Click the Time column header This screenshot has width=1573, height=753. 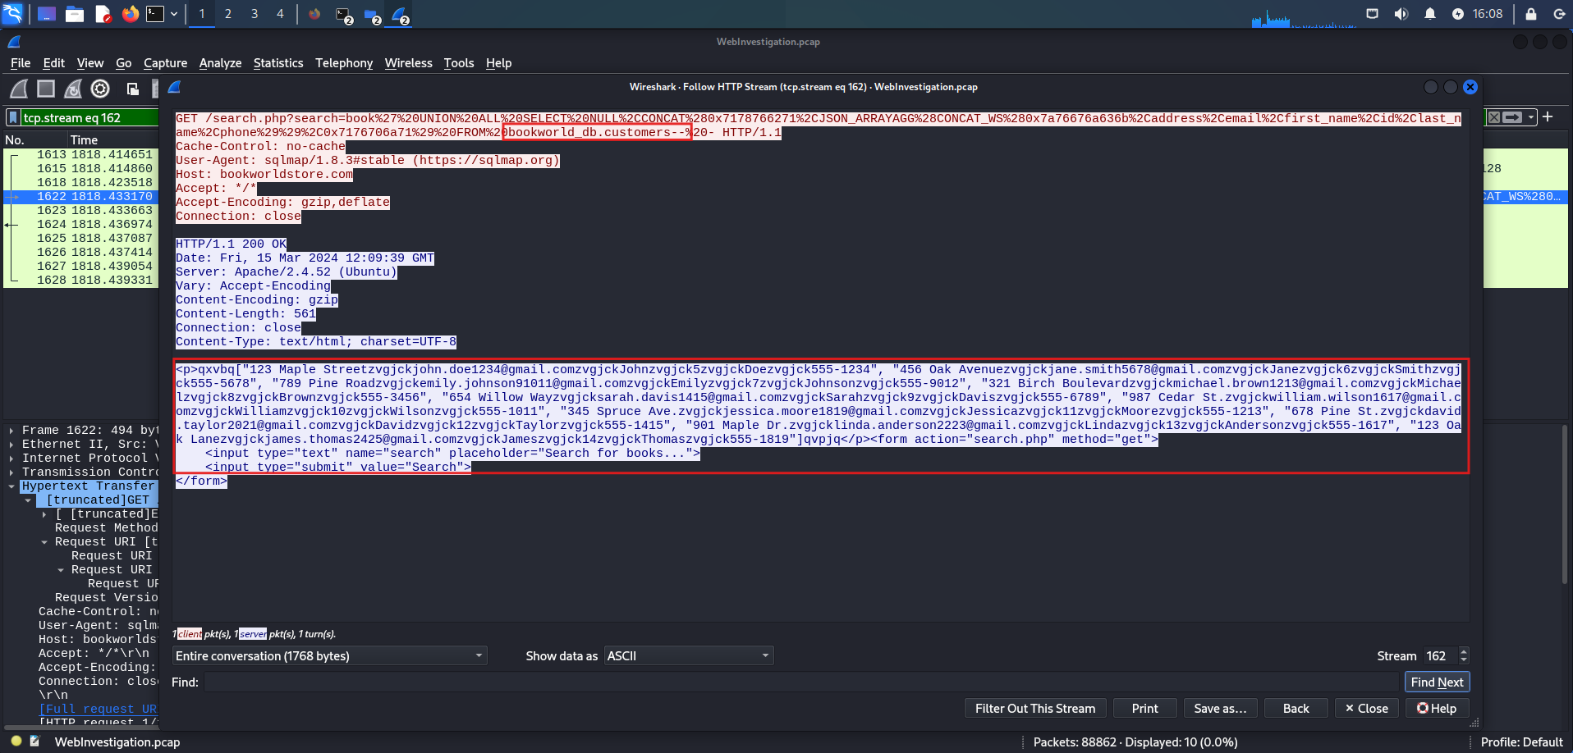84,140
